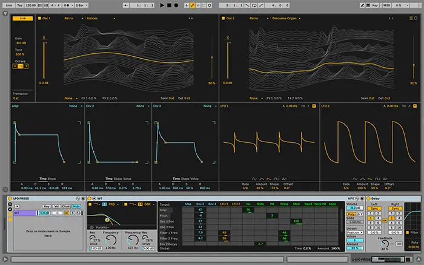This screenshot has width=424, height=265.
Task: Switch Env 3 display to Slope
Action: pos(187,179)
